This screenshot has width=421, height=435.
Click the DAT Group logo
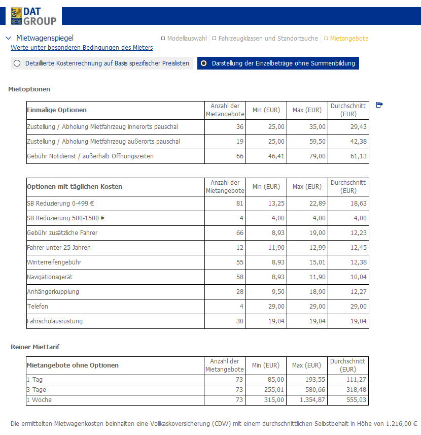33,16
